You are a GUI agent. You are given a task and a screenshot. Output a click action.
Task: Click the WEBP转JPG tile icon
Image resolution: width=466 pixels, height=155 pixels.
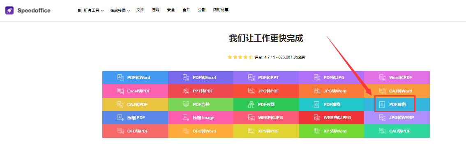[x=251, y=118]
